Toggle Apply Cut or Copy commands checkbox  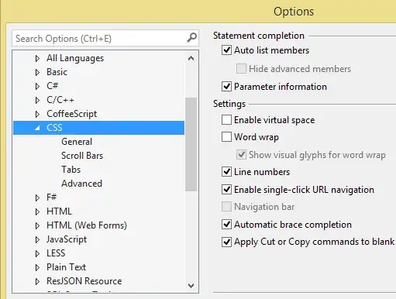click(226, 242)
